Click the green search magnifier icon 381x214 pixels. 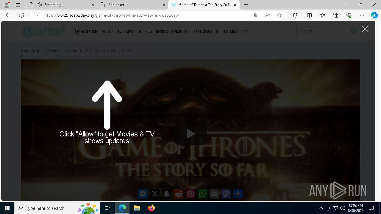[x=353, y=31]
